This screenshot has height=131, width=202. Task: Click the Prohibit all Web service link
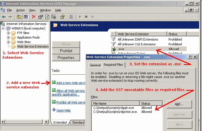71,102
